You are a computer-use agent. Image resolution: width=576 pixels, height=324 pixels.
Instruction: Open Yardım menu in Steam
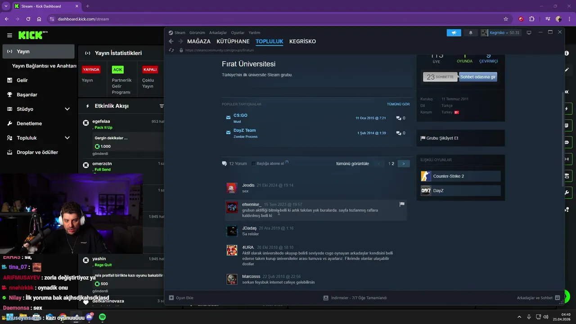coord(254,32)
